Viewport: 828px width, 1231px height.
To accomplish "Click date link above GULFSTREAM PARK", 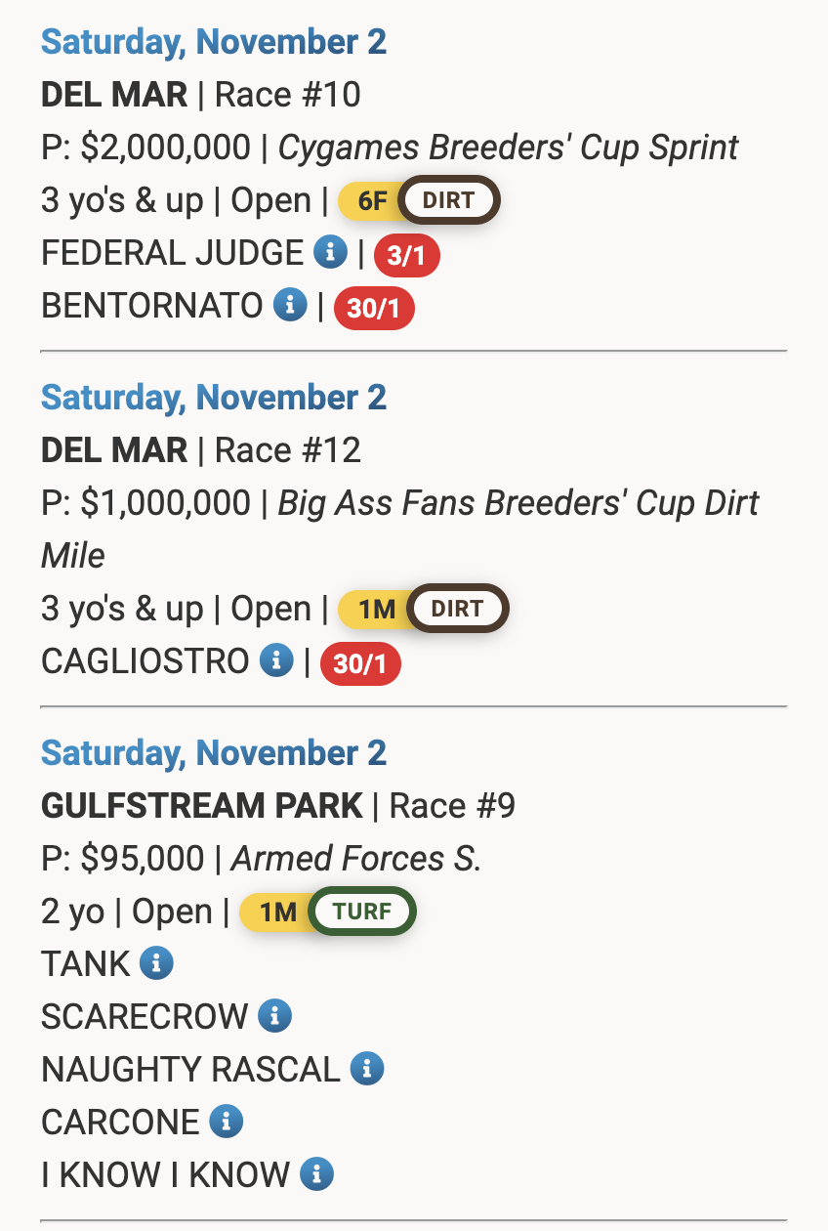I will (x=214, y=753).
